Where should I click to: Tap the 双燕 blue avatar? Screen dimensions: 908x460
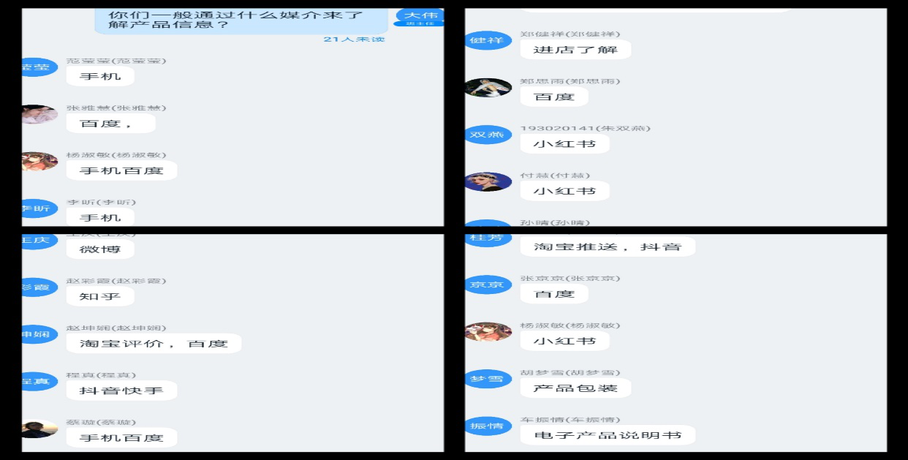[488, 135]
